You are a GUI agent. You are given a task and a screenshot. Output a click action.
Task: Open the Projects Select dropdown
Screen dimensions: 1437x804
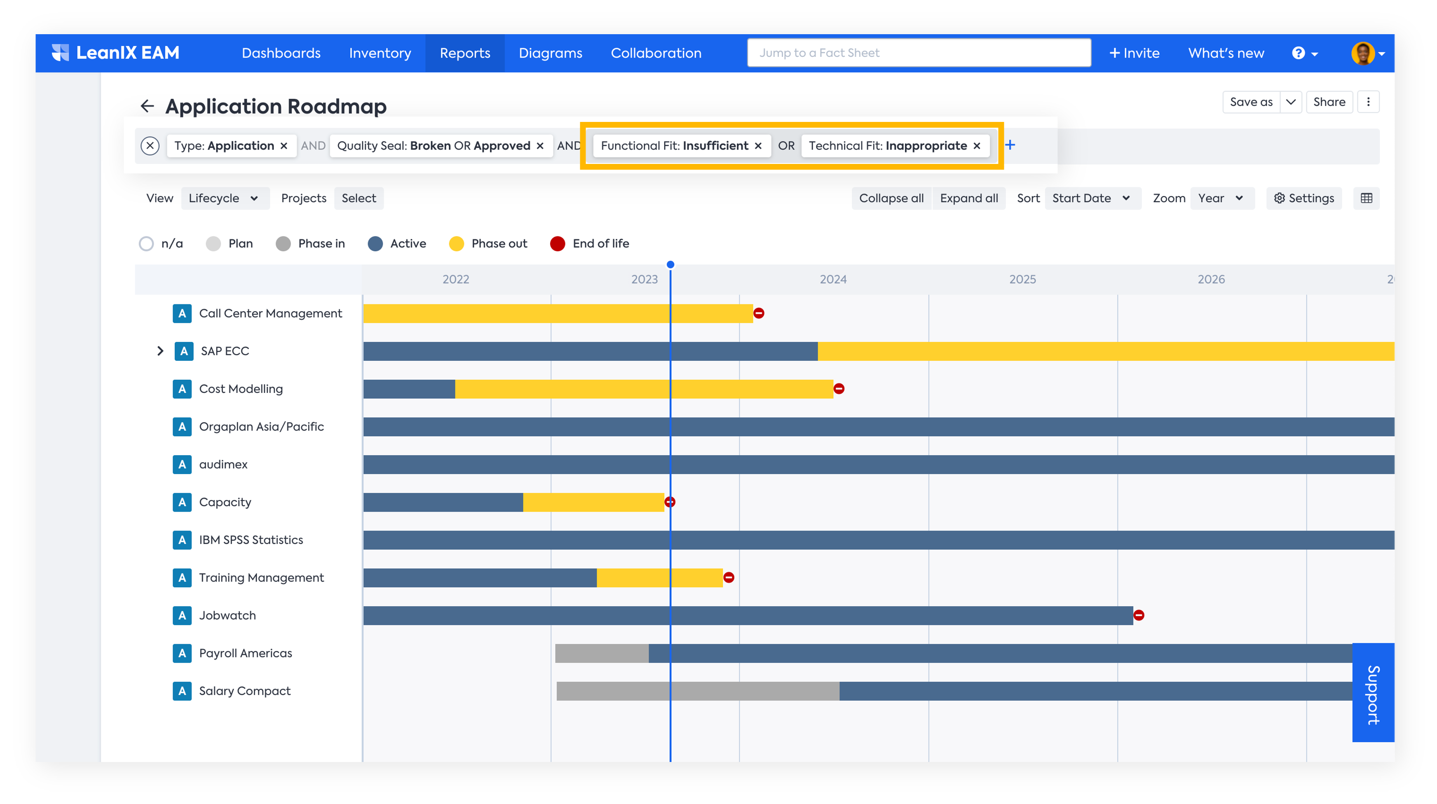(359, 198)
